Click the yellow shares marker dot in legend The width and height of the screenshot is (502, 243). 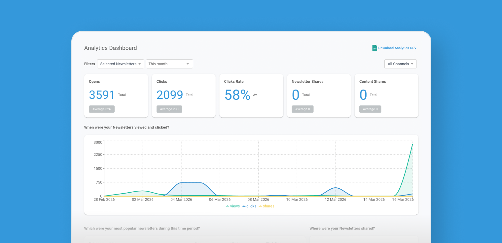click(260, 206)
